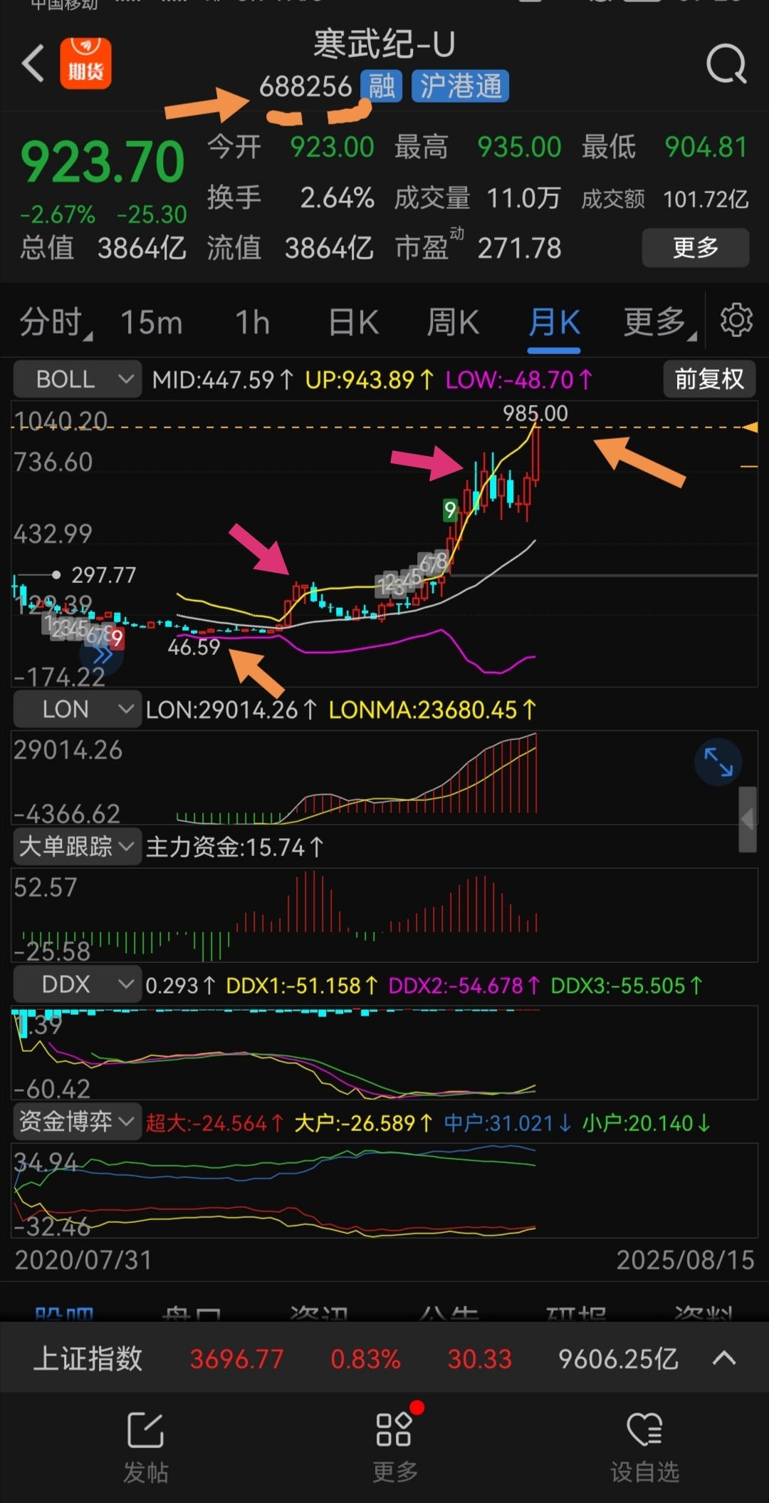Image resolution: width=769 pixels, height=1503 pixels.
Task: Switch to the 15m chart tab
Action: coord(151,322)
